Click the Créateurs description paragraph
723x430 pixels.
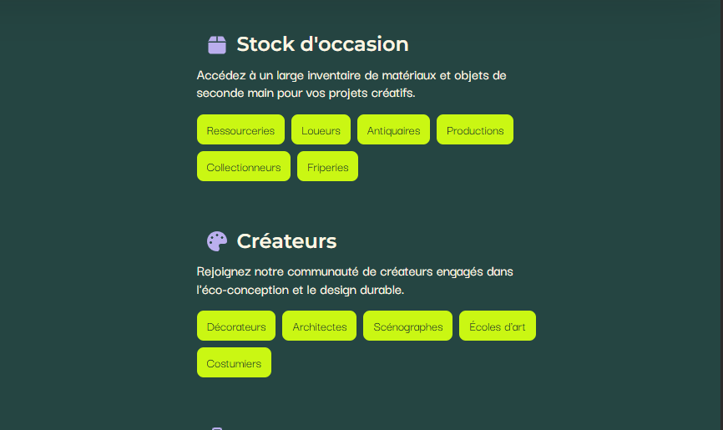355,281
